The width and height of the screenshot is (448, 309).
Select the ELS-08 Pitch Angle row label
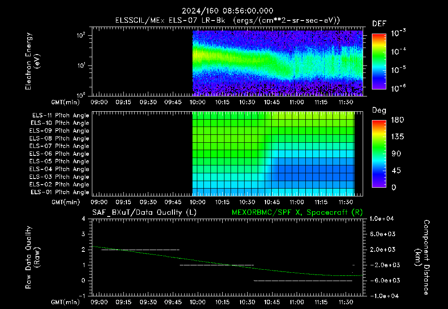pyautogui.click(x=59, y=138)
